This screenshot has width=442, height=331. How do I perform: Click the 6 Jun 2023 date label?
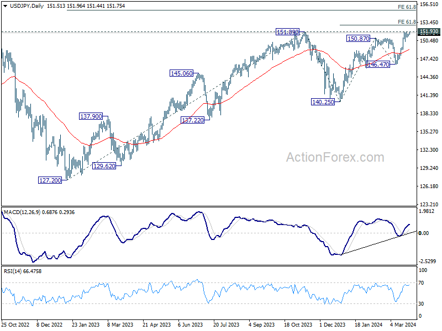(x=190, y=324)
